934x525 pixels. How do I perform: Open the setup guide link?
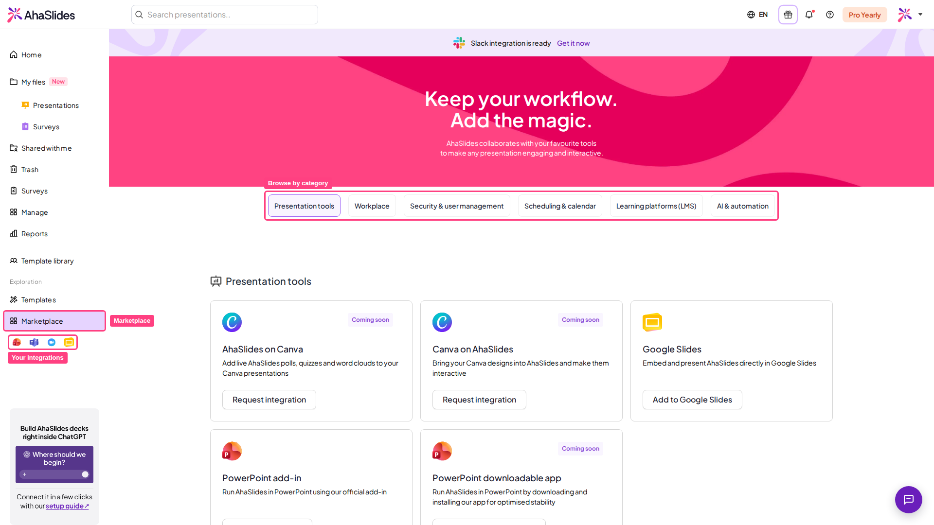(67, 506)
